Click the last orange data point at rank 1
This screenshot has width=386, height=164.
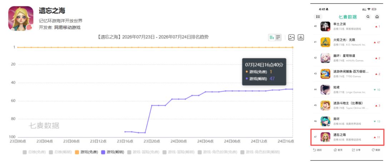[x=292, y=47]
